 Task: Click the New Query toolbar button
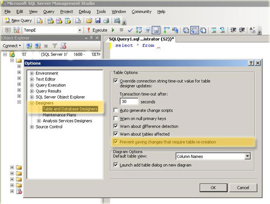[18, 21]
